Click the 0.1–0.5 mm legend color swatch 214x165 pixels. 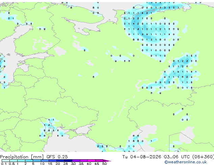[6, 161]
